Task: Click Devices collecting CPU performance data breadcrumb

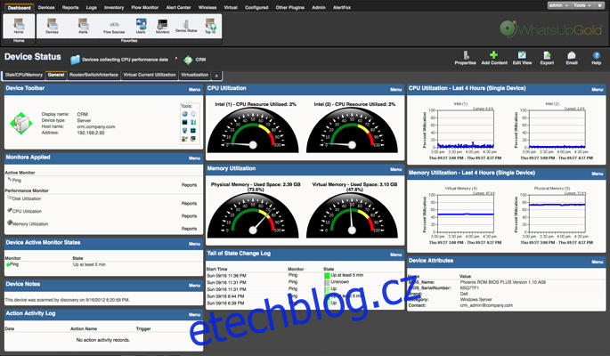Action: [x=125, y=60]
